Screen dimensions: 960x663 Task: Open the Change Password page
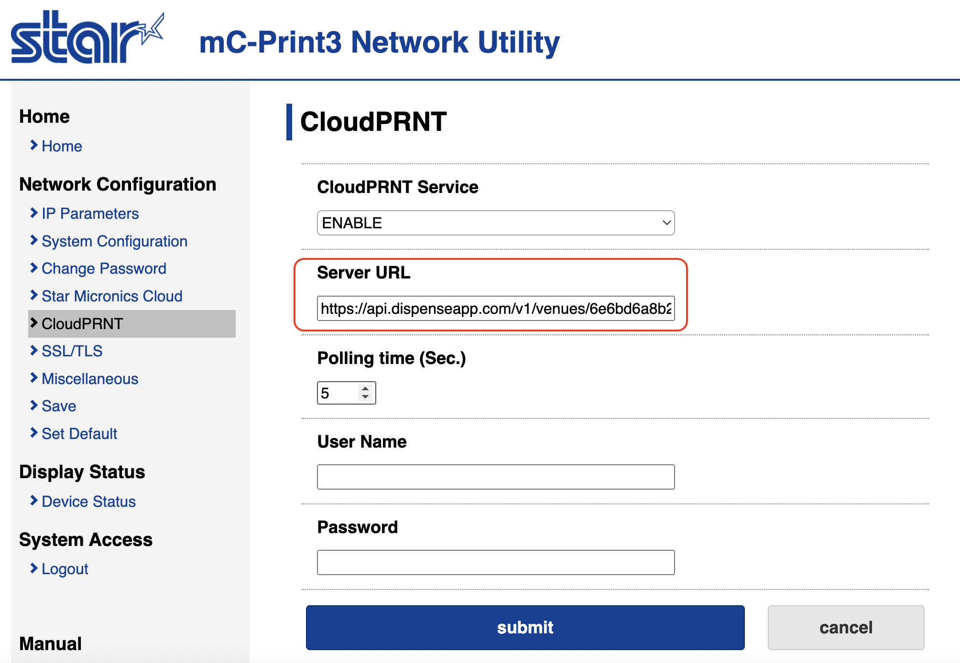pos(104,268)
